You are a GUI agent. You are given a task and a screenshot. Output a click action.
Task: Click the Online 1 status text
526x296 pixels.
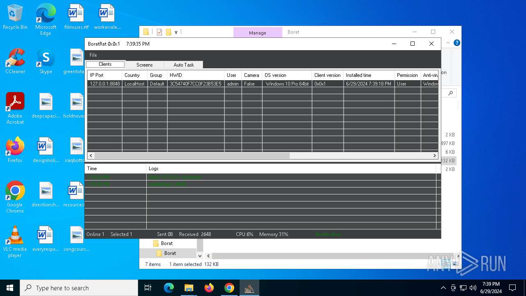(95, 234)
